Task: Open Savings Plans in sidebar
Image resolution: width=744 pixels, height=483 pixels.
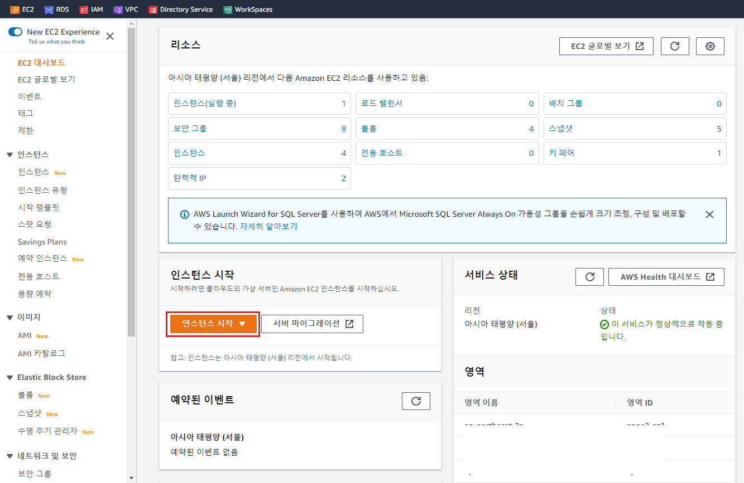Action: [x=42, y=242]
